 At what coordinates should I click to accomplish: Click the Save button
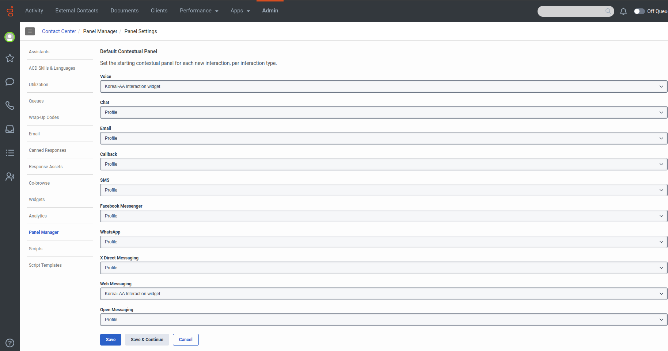click(110, 340)
